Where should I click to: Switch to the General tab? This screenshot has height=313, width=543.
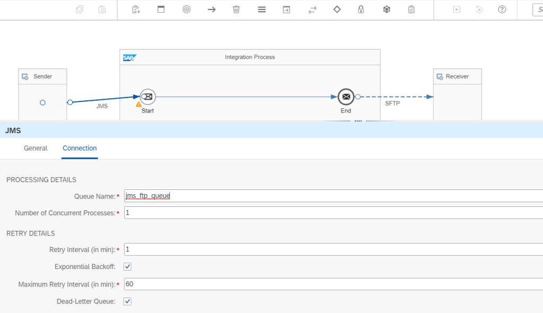(36, 148)
